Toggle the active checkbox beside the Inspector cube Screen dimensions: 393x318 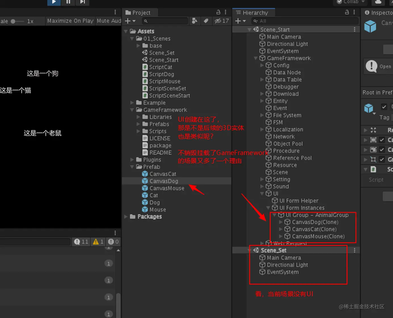[x=384, y=107]
